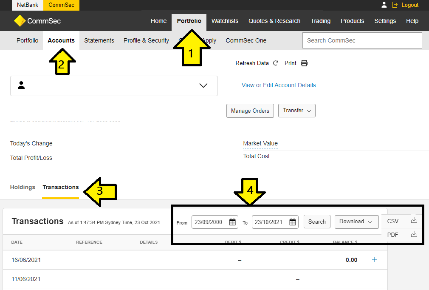Viewport: 429px width, 290px height.
Task: Open the Portfolio main menu
Action: (x=189, y=21)
